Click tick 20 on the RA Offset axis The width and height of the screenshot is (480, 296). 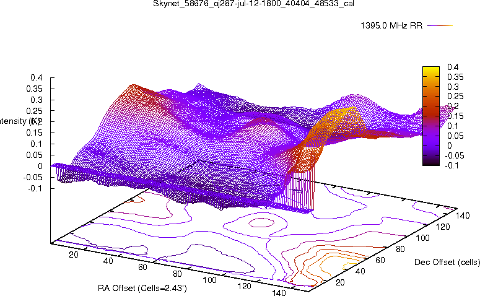(x=74, y=255)
